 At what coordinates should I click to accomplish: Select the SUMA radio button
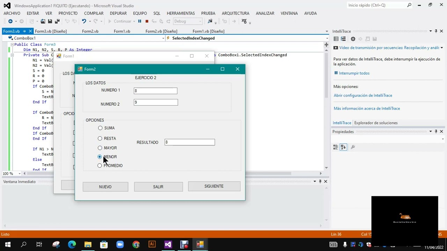(x=100, y=128)
